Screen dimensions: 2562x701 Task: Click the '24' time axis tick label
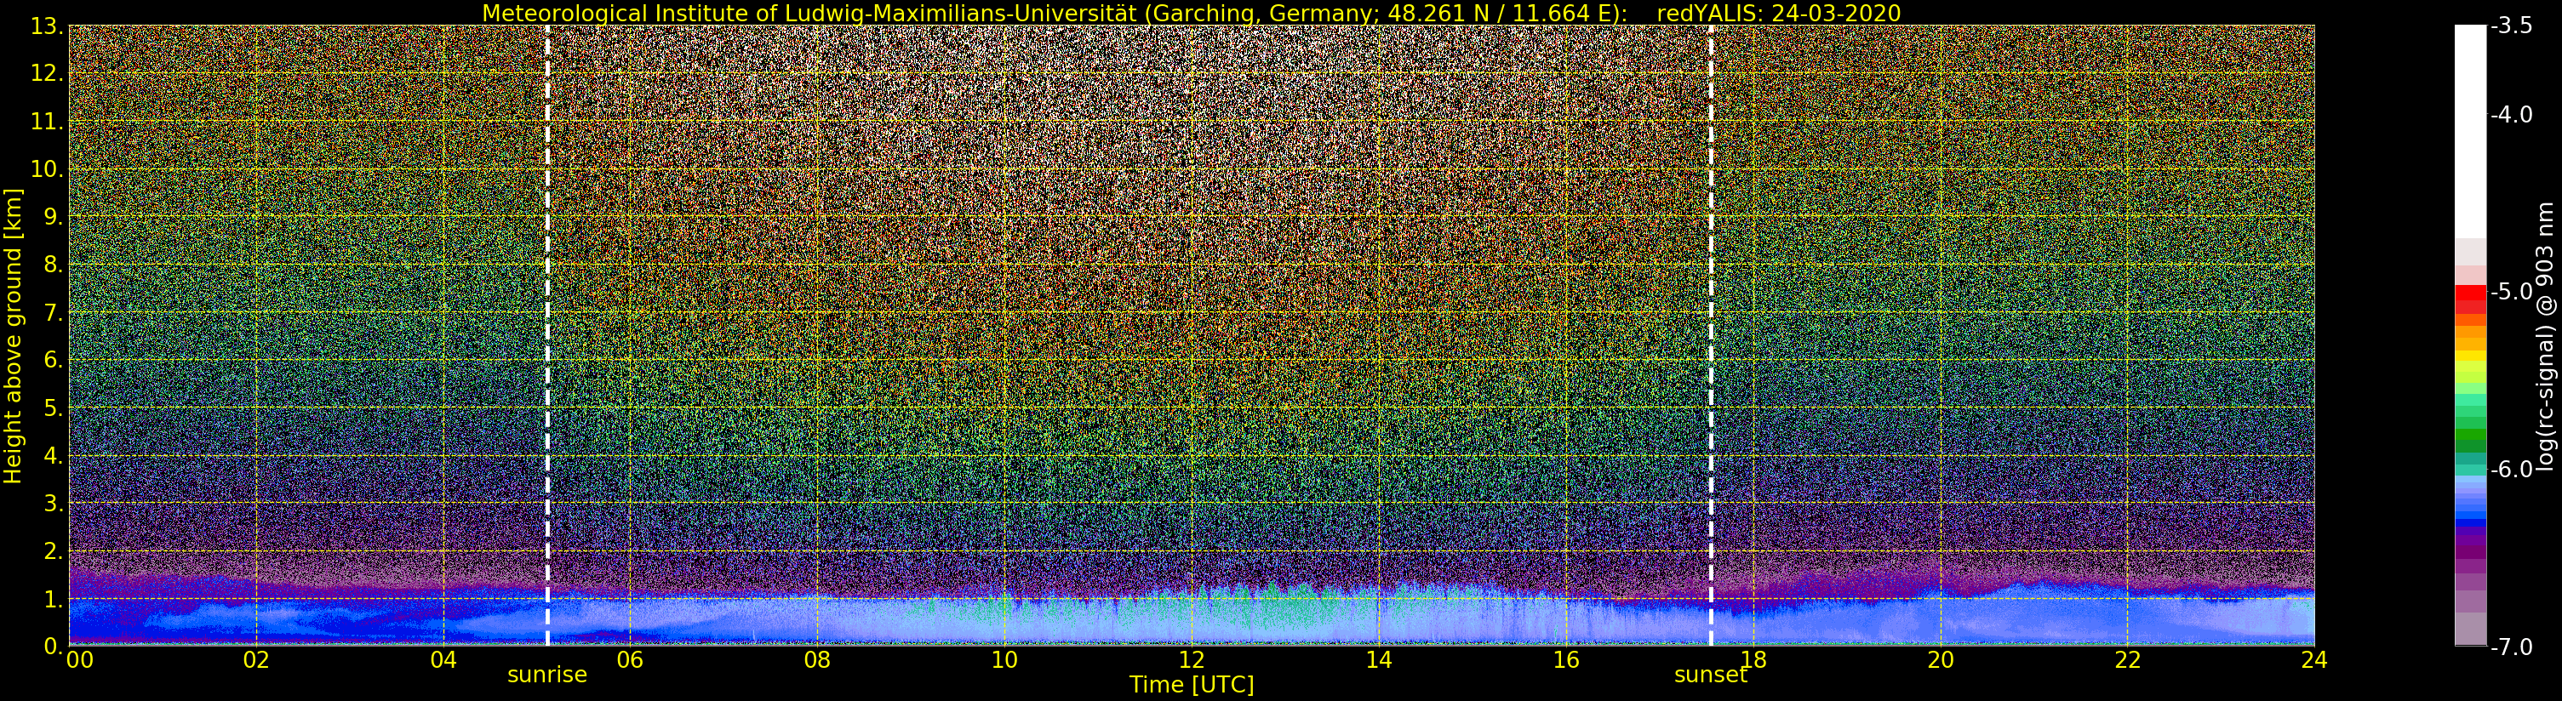(2314, 660)
